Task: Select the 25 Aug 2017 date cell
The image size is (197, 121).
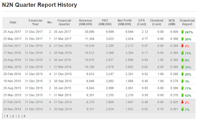Action: [12, 32]
